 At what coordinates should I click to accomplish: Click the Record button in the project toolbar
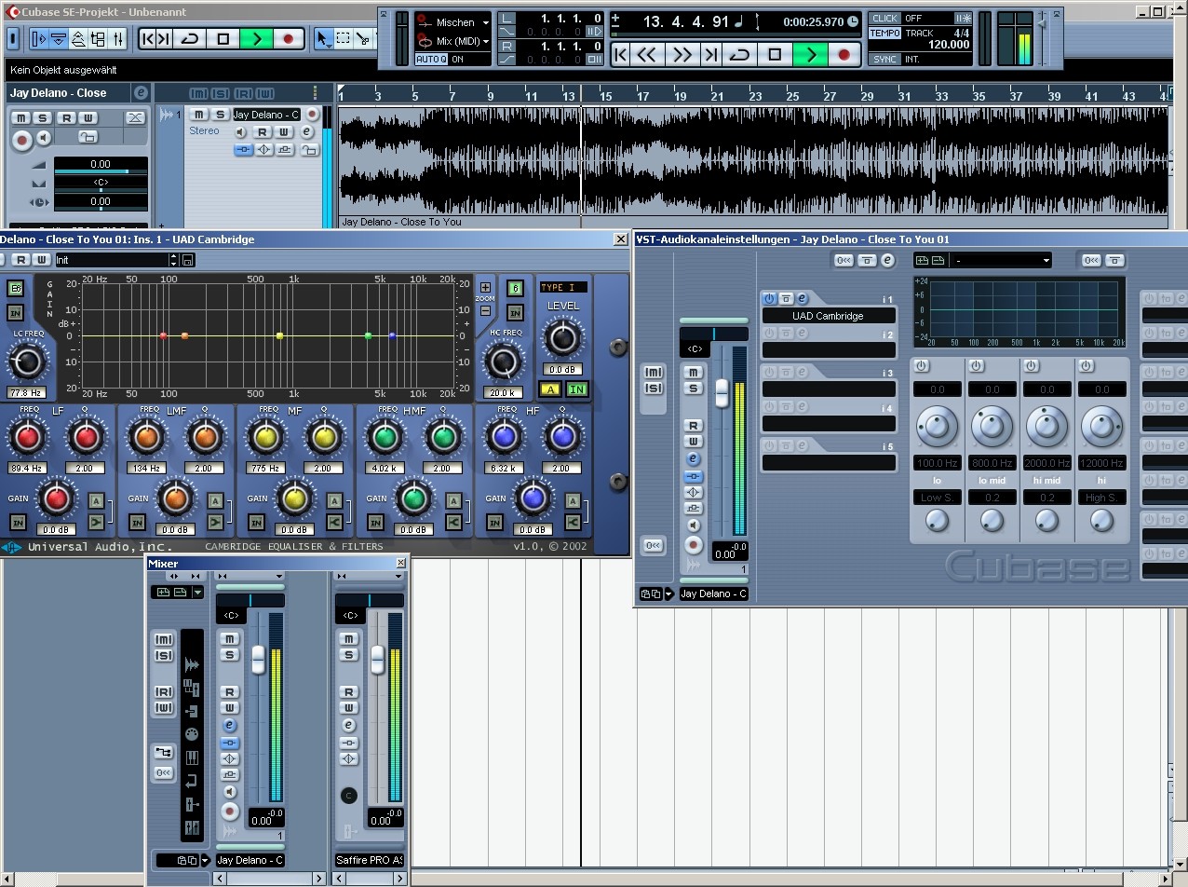288,38
